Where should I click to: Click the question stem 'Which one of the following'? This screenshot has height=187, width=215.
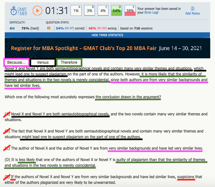(x=83, y=97)
